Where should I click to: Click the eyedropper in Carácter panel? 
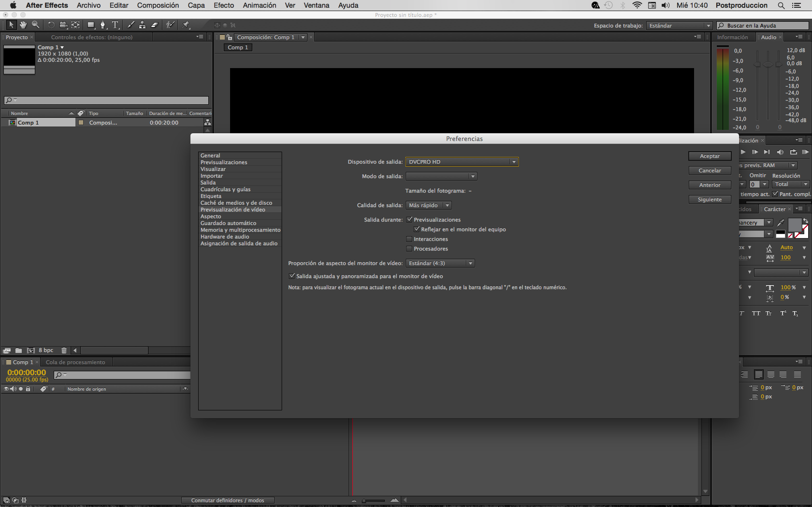[x=781, y=223]
